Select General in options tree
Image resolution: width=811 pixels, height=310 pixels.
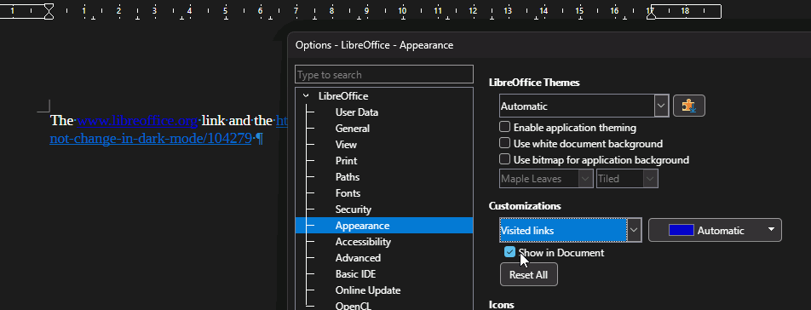(x=352, y=128)
